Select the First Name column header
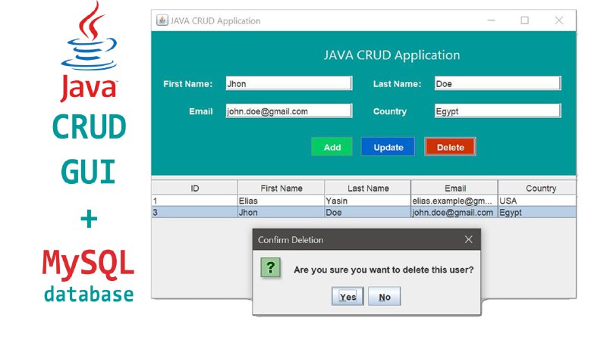 click(281, 188)
